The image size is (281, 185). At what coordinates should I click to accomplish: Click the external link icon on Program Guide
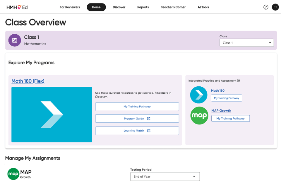(149, 118)
